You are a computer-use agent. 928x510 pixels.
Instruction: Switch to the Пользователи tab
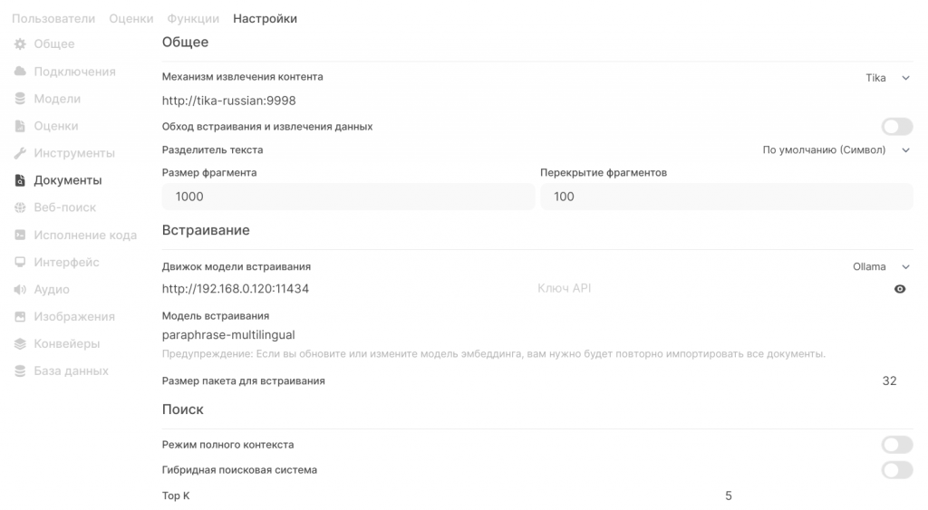(53, 19)
